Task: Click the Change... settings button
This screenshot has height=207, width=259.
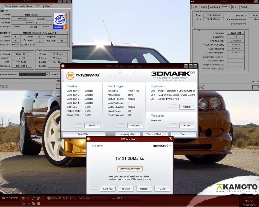Action: pyautogui.click(x=136, y=125)
